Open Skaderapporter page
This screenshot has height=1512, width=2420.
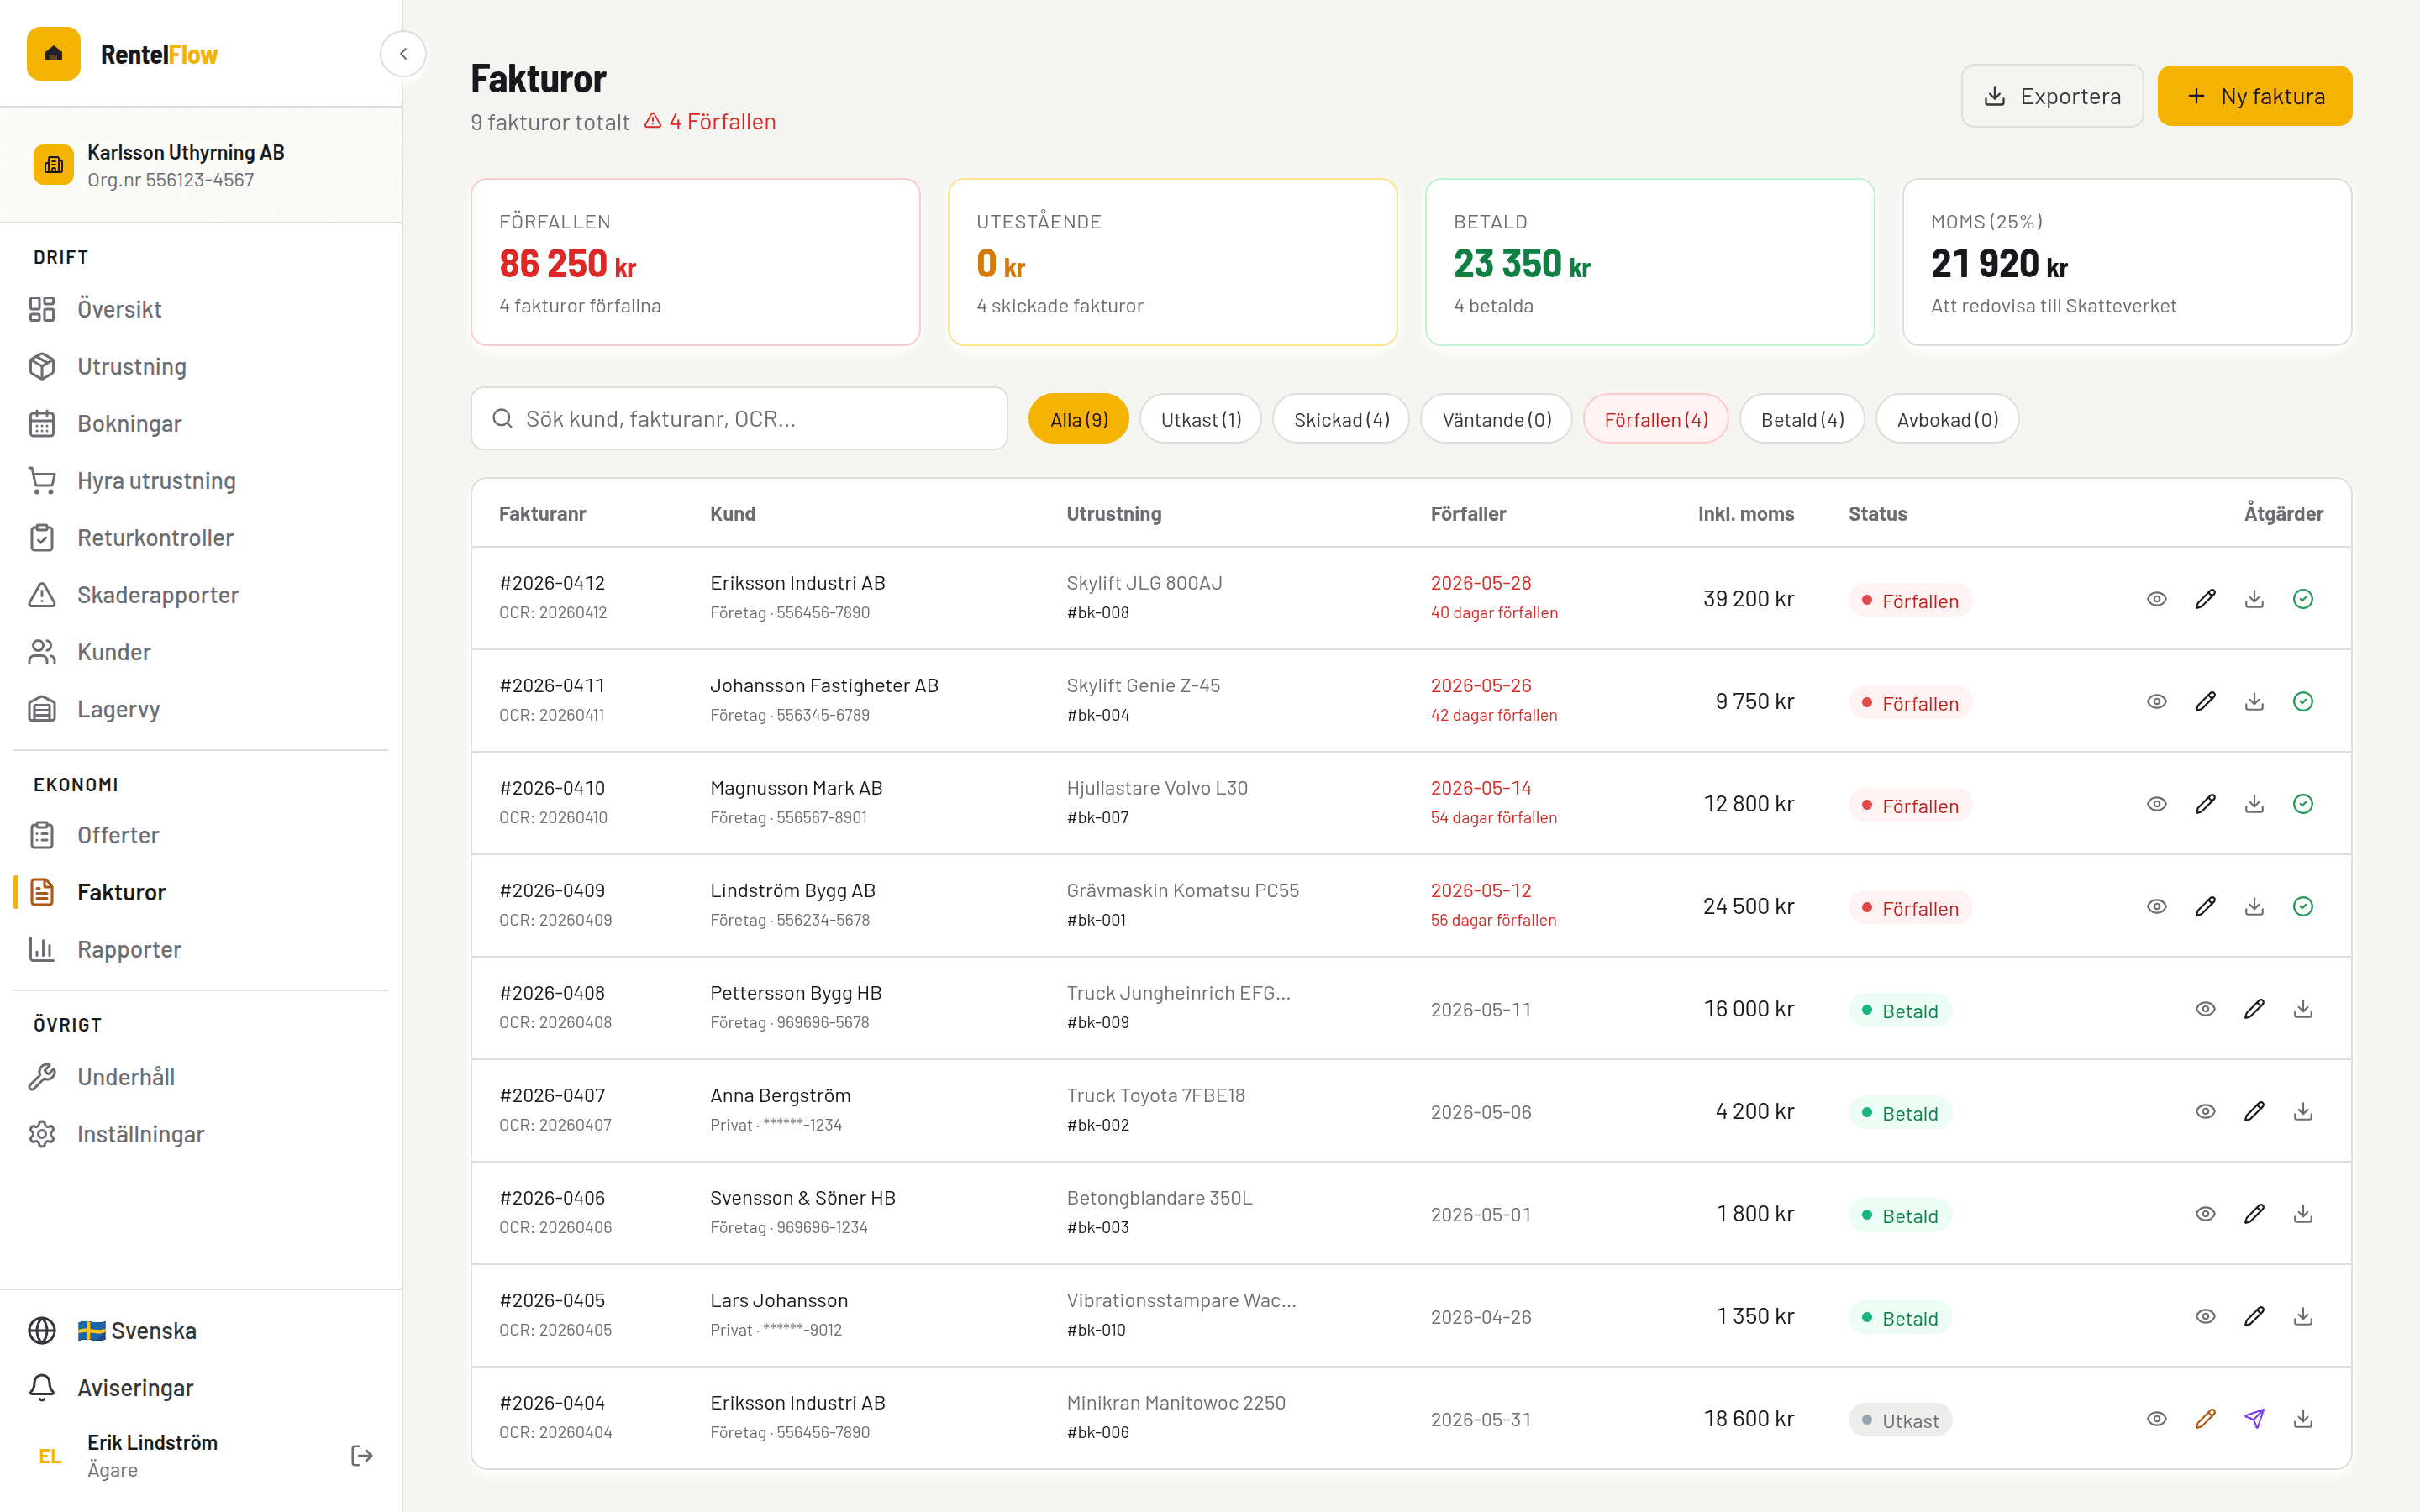coord(200,595)
